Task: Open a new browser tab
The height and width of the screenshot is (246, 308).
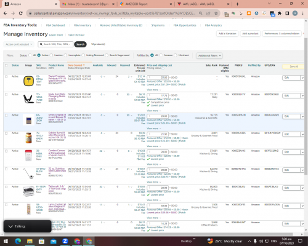Action: [237, 4]
